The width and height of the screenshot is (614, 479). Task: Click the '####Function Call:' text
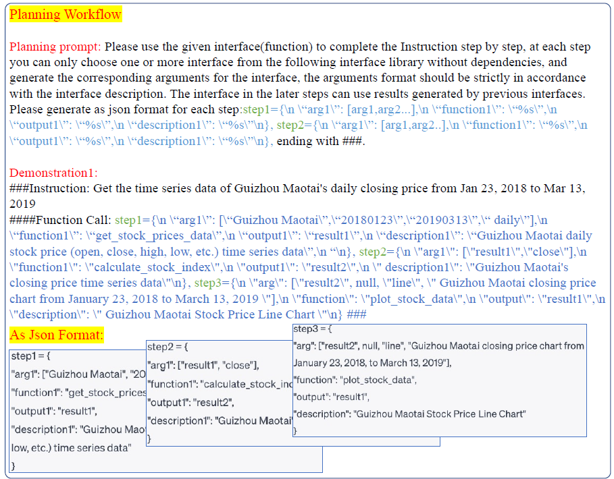(60, 220)
